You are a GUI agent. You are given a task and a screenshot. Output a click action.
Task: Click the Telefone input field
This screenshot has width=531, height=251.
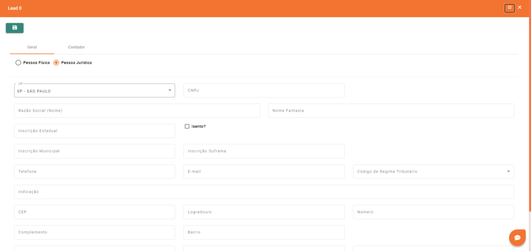point(94,172)
